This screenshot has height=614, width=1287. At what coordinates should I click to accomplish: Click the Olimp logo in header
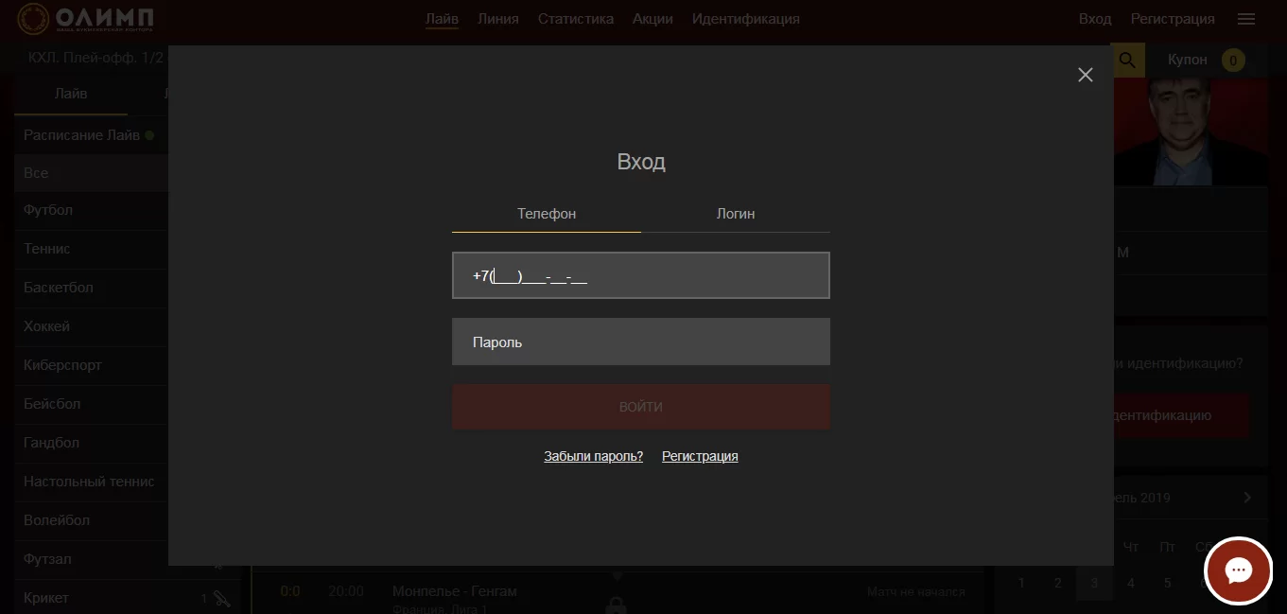[86, 19]
